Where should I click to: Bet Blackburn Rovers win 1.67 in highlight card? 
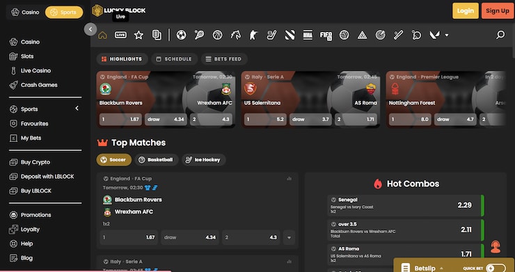(x=120, y=119)
